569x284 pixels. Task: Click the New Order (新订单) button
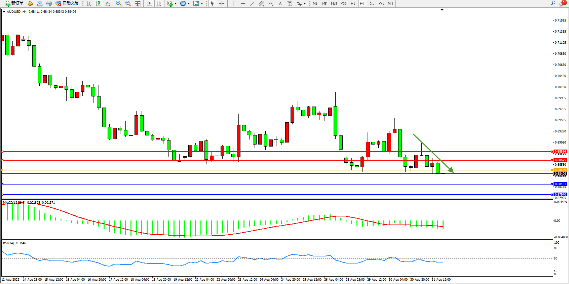point(14,3)
